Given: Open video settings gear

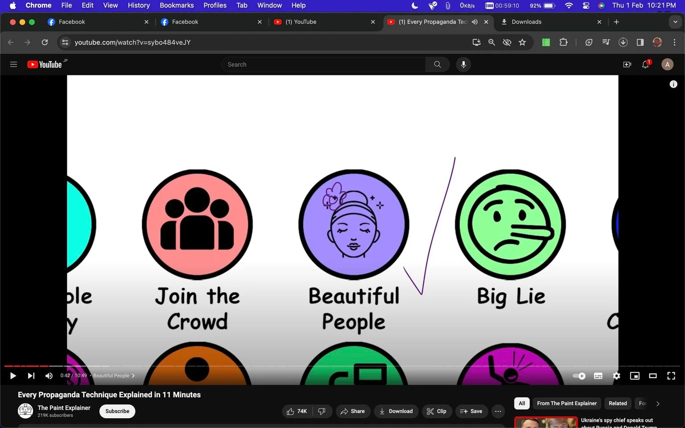Looking at the screenshot, I should (x=616, y=376).
